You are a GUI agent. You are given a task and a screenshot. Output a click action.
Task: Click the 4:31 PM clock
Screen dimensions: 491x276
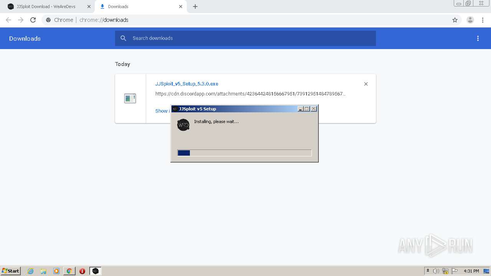pos(471,271)
